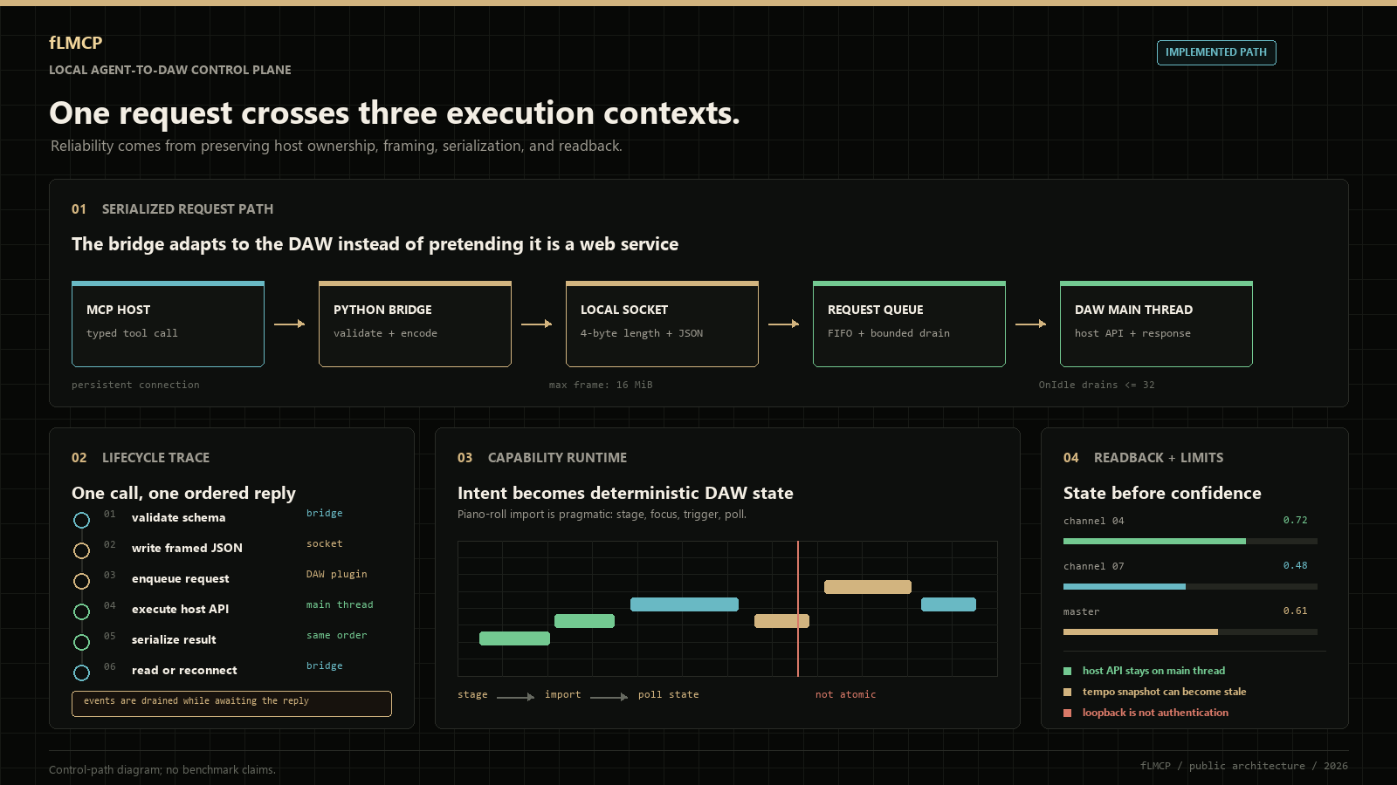Click the green square beside host API legend
The height and width of the screenshot is (785, 1397).
tap(1067, 671)
